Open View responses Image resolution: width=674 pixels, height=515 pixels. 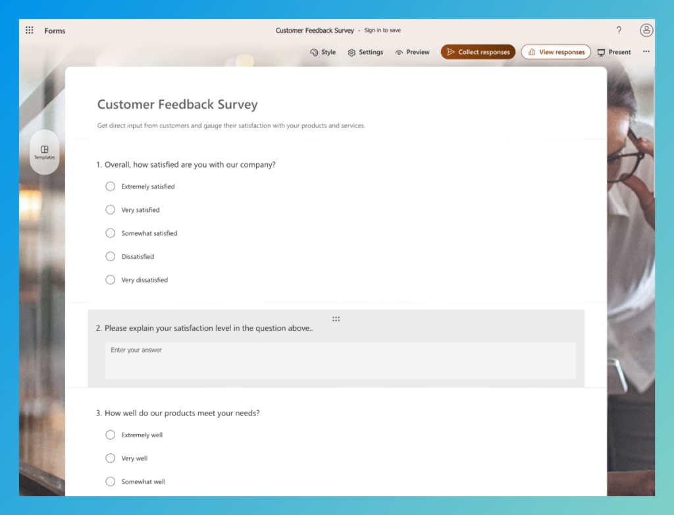point(556,51)
